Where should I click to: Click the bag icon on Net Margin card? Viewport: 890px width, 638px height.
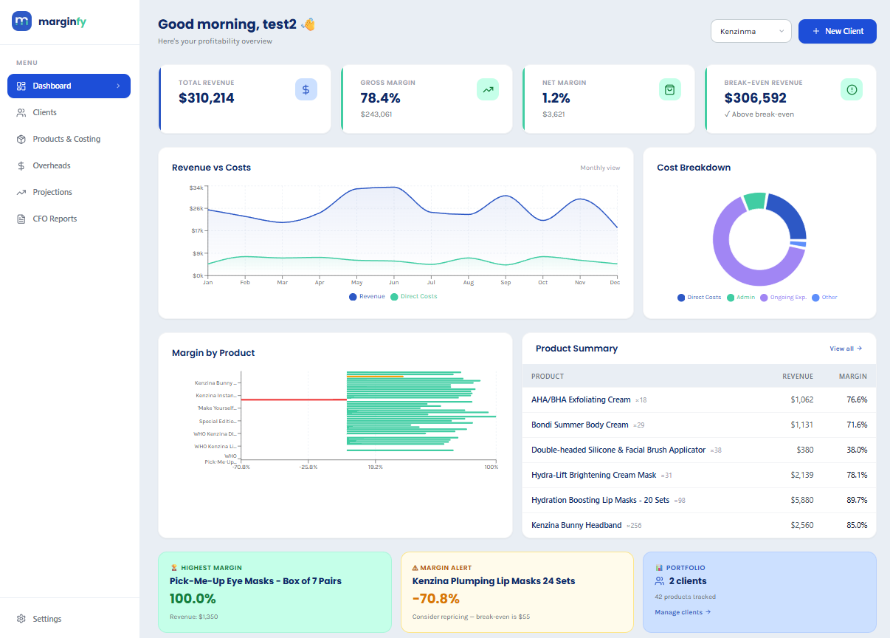coord(670,89)
